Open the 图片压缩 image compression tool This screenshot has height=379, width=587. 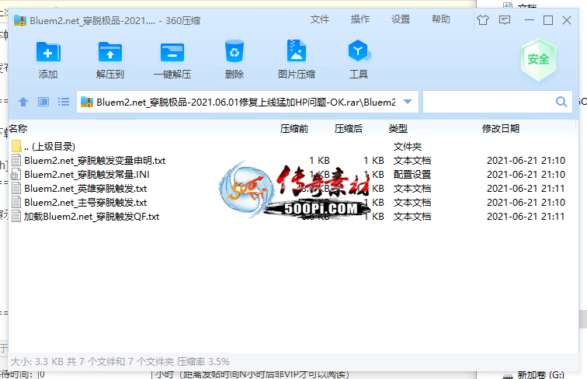297,51
